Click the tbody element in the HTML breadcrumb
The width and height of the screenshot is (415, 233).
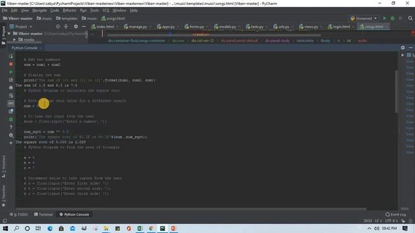326,41
